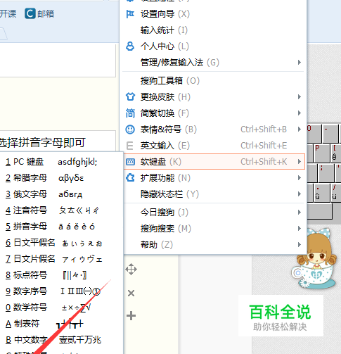The height and width of the screenshot is (354, 341).
Task: Click the person icon beside 个人中心
Action: click(x=130, y=46)
